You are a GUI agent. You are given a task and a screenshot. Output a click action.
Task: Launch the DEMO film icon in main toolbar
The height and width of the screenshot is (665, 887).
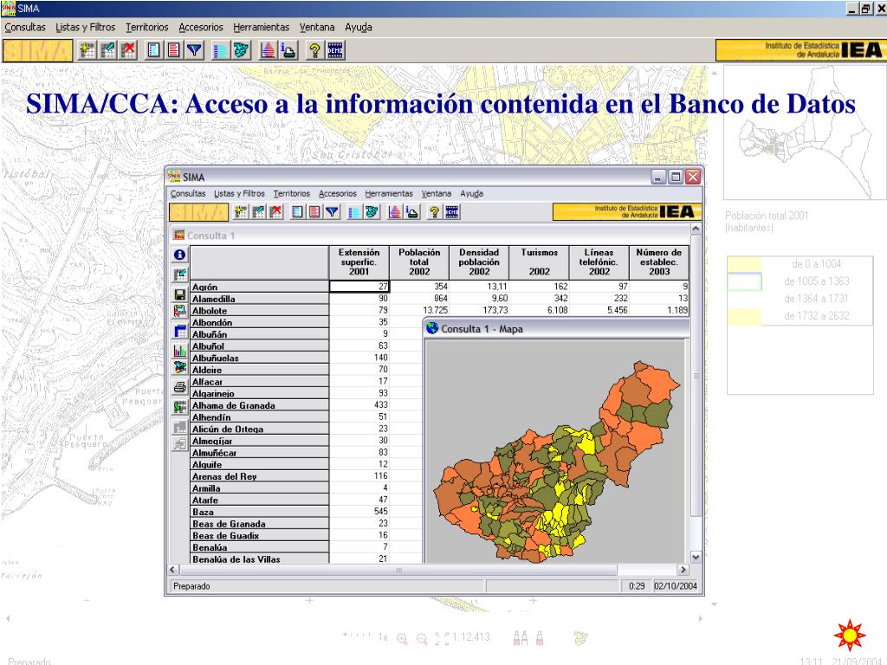point(335,51)
